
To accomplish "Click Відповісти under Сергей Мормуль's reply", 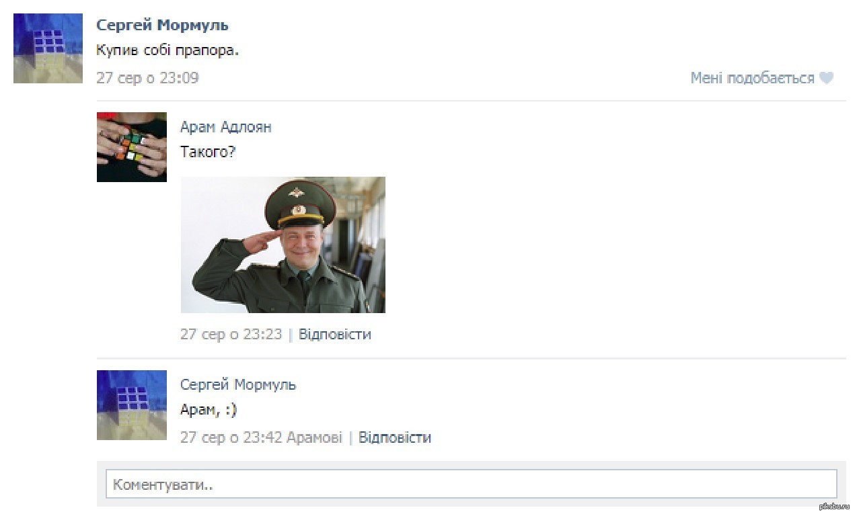I will coord(395,437).
